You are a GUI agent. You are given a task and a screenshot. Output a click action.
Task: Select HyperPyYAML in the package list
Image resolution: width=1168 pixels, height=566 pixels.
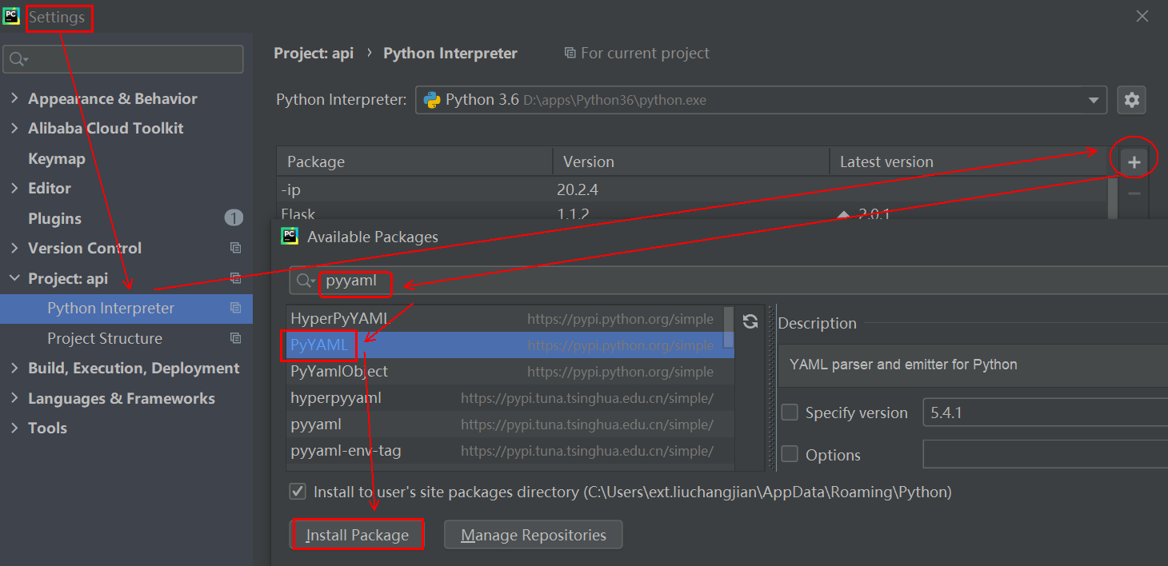click(505, 318)
